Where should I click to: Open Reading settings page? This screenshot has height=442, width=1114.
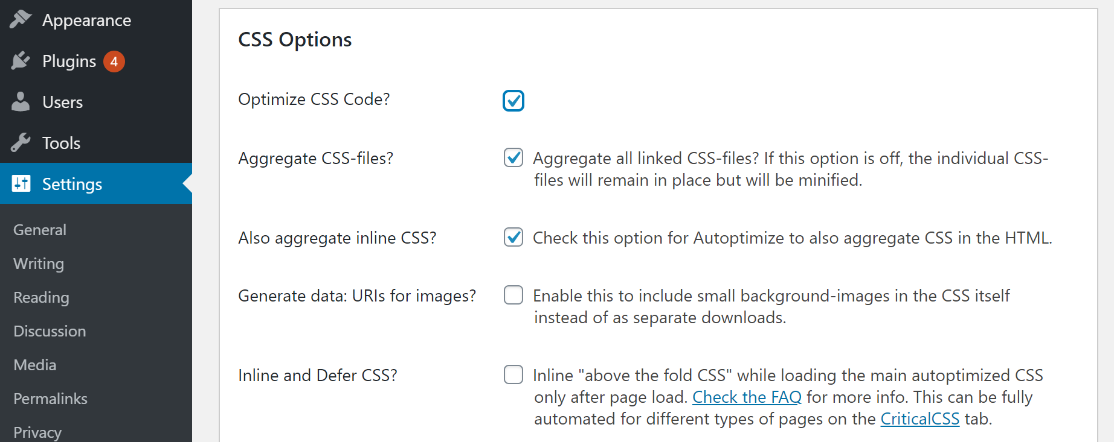coord(41,297)
